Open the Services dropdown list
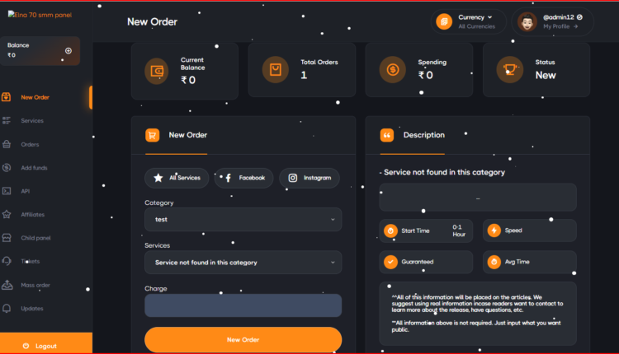The image size is (619, 354). point(243,263)
